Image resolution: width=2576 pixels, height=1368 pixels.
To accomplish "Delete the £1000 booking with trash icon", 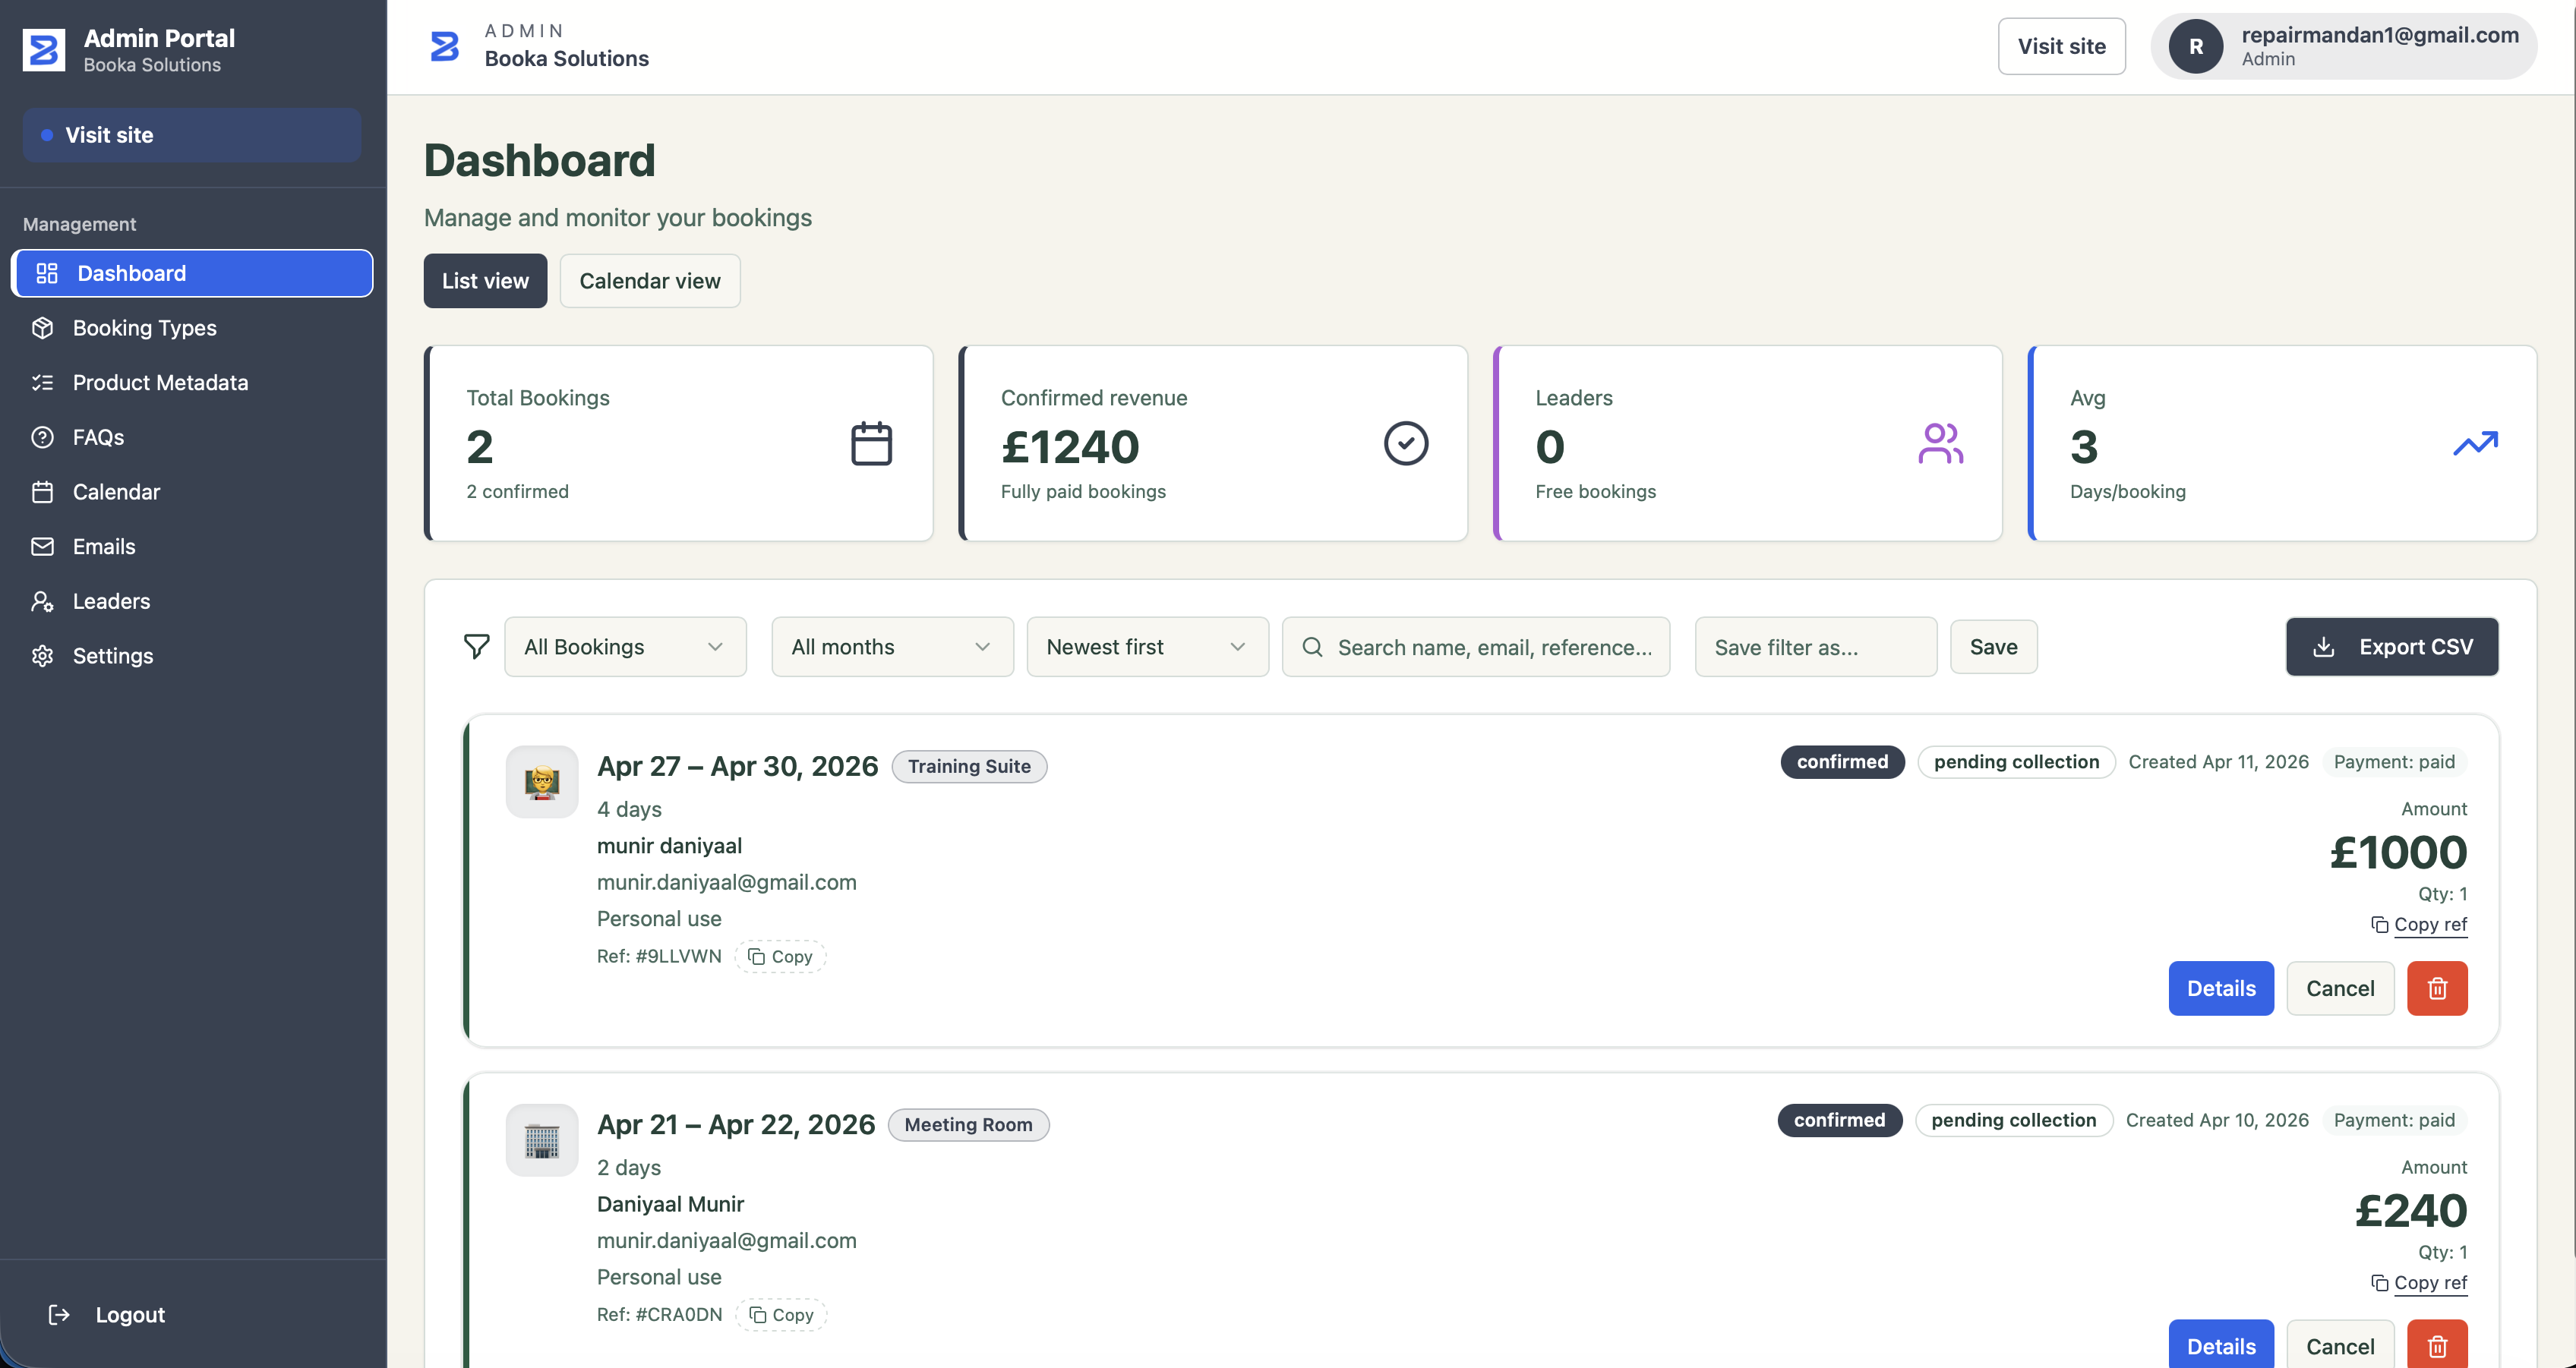I will (x=2437, y=988).
